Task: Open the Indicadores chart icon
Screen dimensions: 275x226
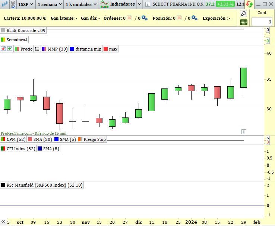Action: (x=104, y=4)
